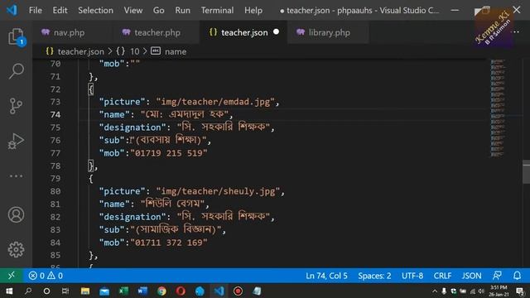Open notifications bell in status bar
Screen dimensions: 530x298
point(517,276)
